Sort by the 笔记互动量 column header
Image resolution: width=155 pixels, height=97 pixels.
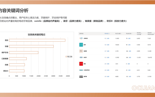118,34
